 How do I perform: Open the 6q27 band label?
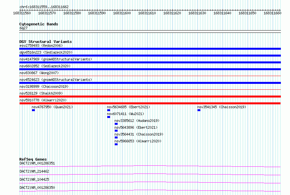[23, 28]
